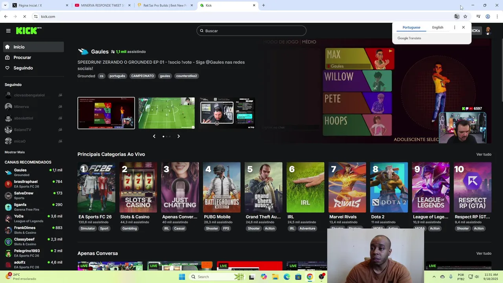Viewport: 503px width, 283px height.
Task: Open Microsoft Edge from taskbar
Action: click(x=287, y=277)
